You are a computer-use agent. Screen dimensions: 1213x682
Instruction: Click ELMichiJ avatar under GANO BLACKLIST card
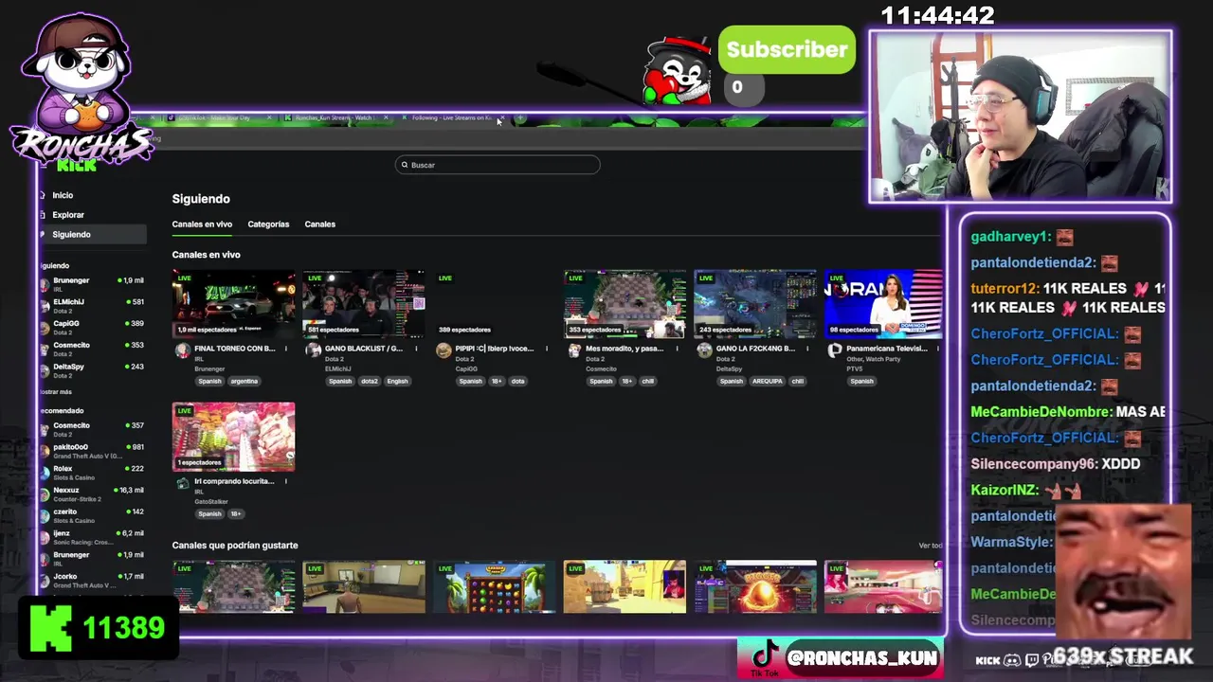point(313,350)
